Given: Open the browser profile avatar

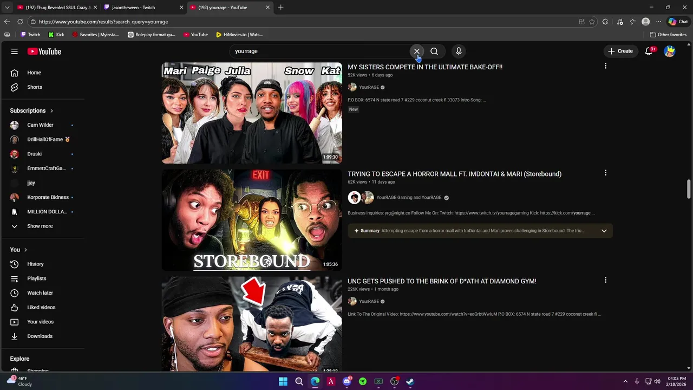Looking at the screenshot, I should pos(645,22).
